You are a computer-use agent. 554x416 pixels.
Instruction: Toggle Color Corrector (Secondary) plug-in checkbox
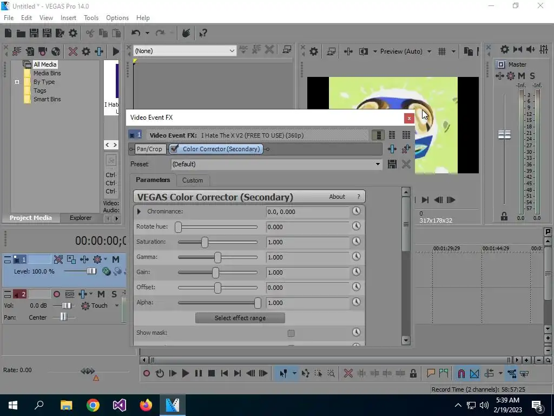click(174, 149)
